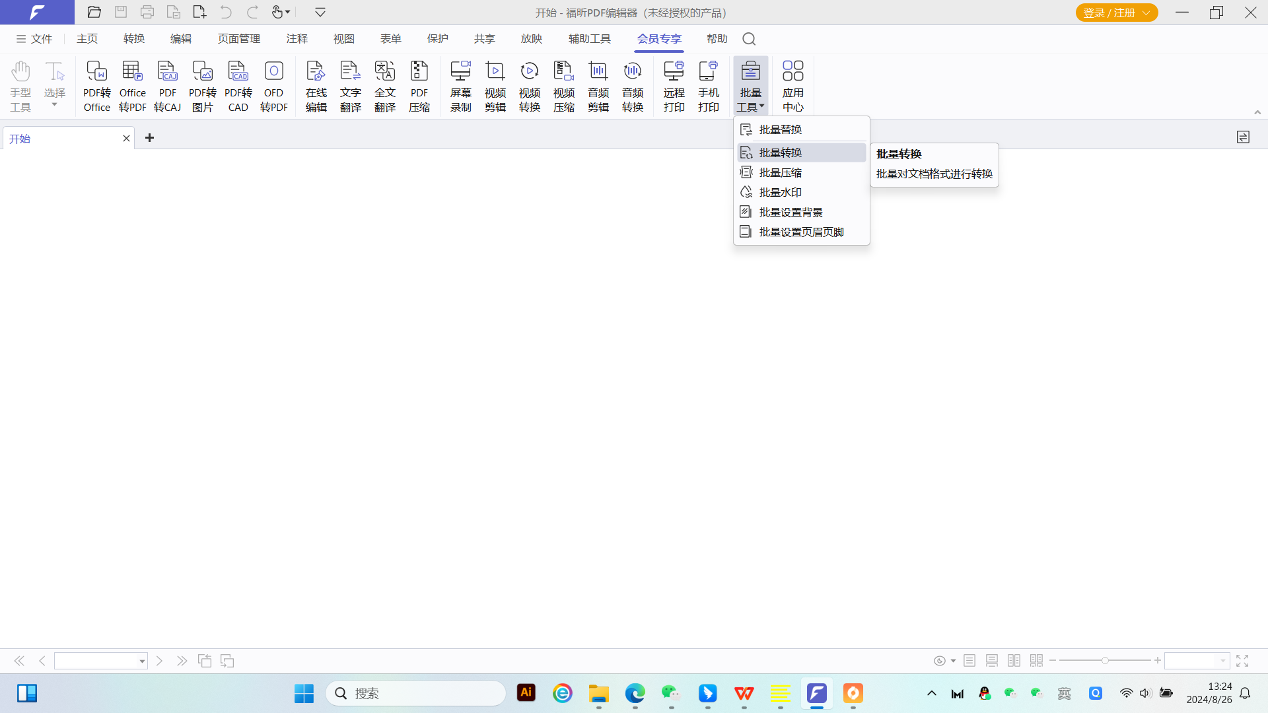Click the 登录/注册 button
Image resolution: width=1268 pixels, height=713 pixels.
(1117, 11)
